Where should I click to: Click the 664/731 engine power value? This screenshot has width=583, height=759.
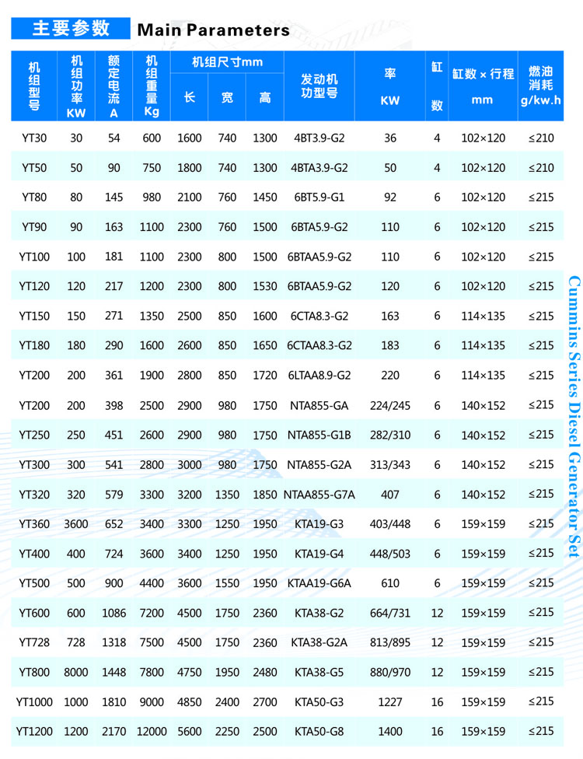click(390, 614)
